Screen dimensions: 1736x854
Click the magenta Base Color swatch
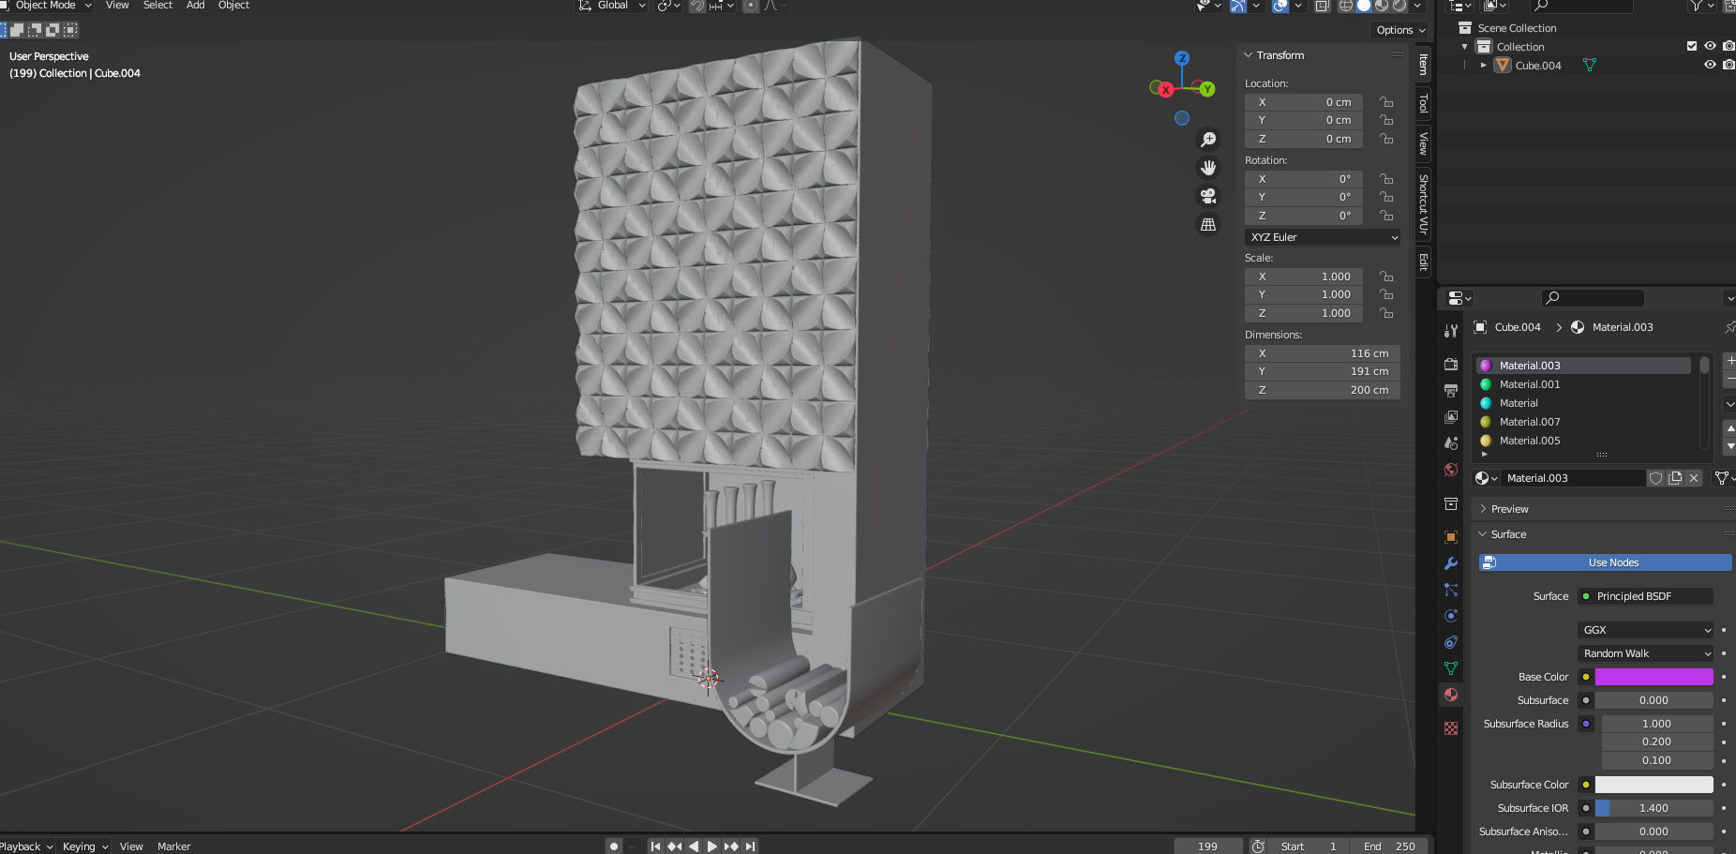coord(1654,677)
